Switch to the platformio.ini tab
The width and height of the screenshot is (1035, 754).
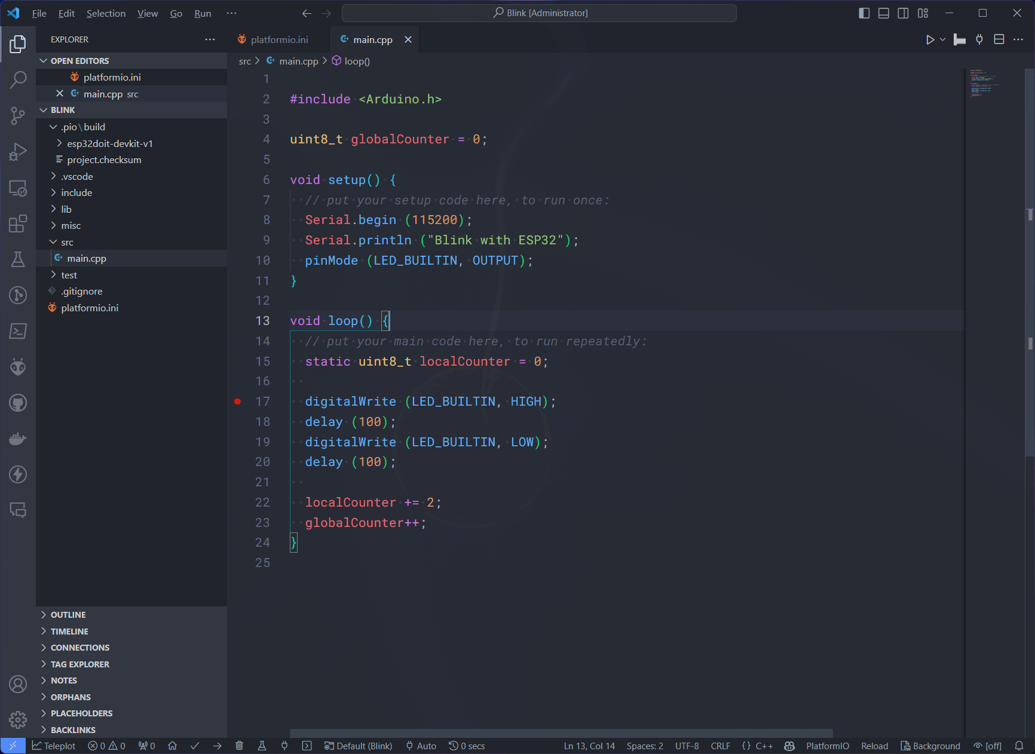[x=279, y=39]
